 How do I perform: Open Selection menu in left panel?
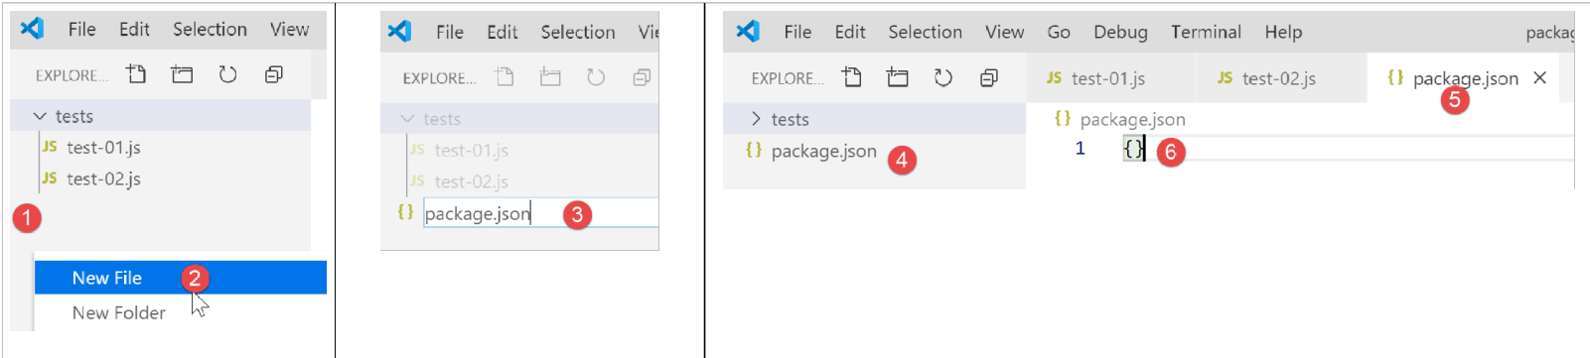[210, 29]
